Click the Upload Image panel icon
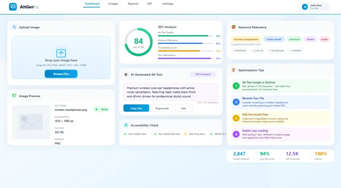Image resolution: width=341 pixels, height=188 pixels. [x=14, y=27]
